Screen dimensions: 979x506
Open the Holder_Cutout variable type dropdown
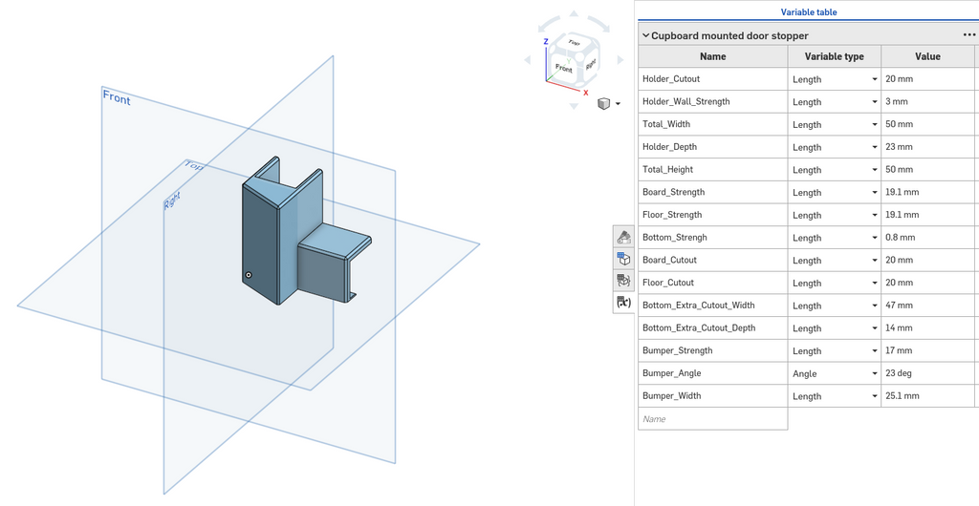pyautogui.click(x=834, y=79)
